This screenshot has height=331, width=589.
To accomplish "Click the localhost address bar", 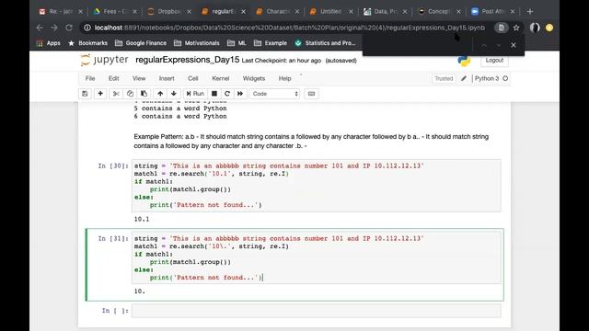I will 289,28.
